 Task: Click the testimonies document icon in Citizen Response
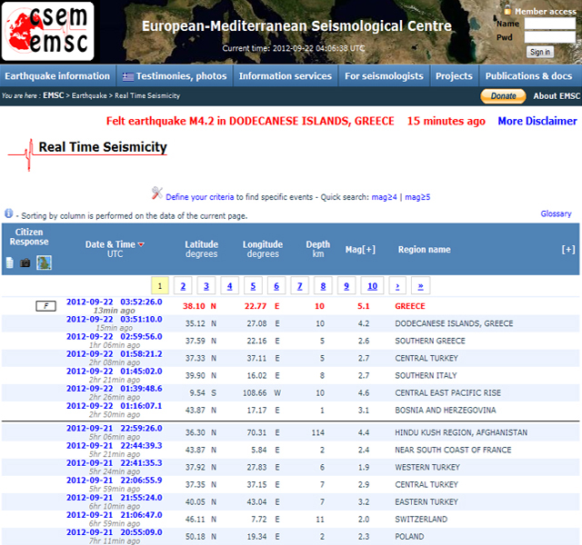pos(10,263)
